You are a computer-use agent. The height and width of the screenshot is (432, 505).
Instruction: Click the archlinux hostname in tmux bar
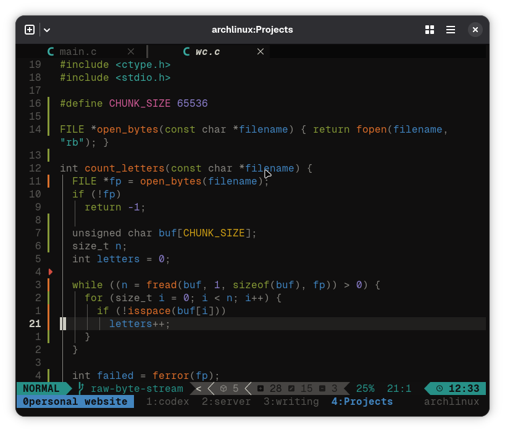[x=451, y=402]
